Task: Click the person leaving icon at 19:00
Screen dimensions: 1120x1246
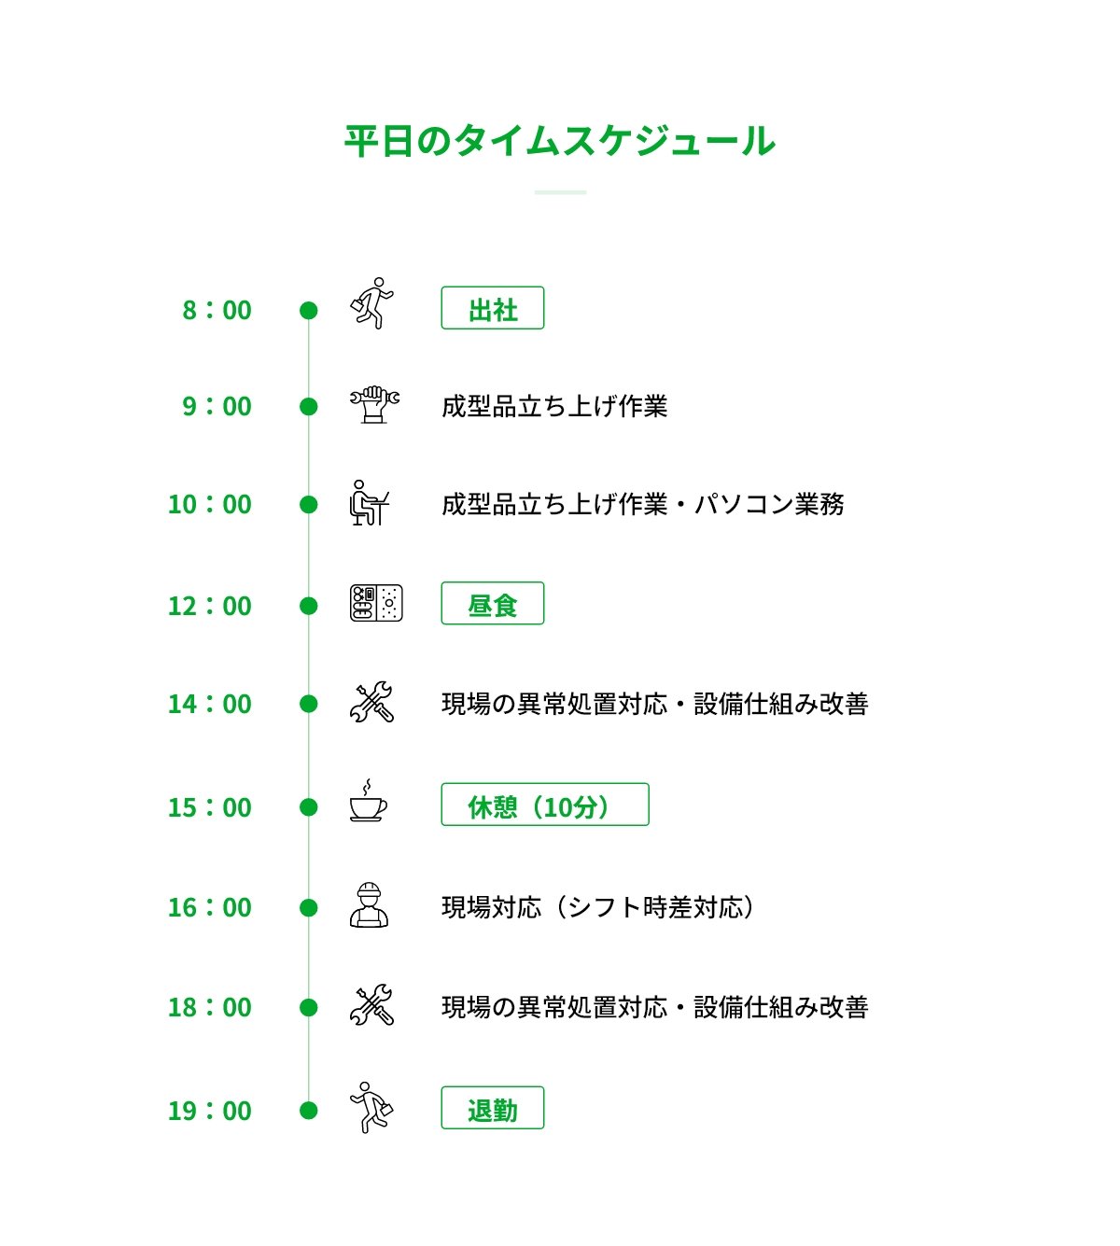Action: coord(371,1108)
